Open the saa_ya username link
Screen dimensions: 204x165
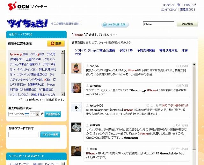pyautogui.click(x=94, y=66)
